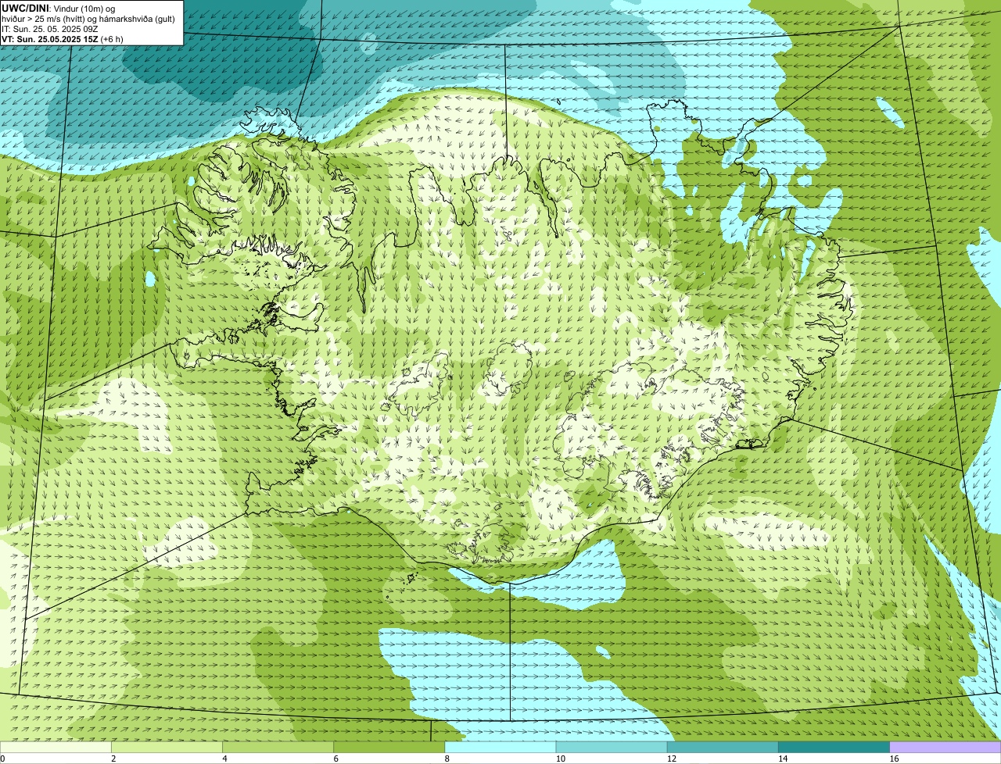Click the legend scale label "10"
Viewport: 1001px width, 764px height.
[560, 759]
